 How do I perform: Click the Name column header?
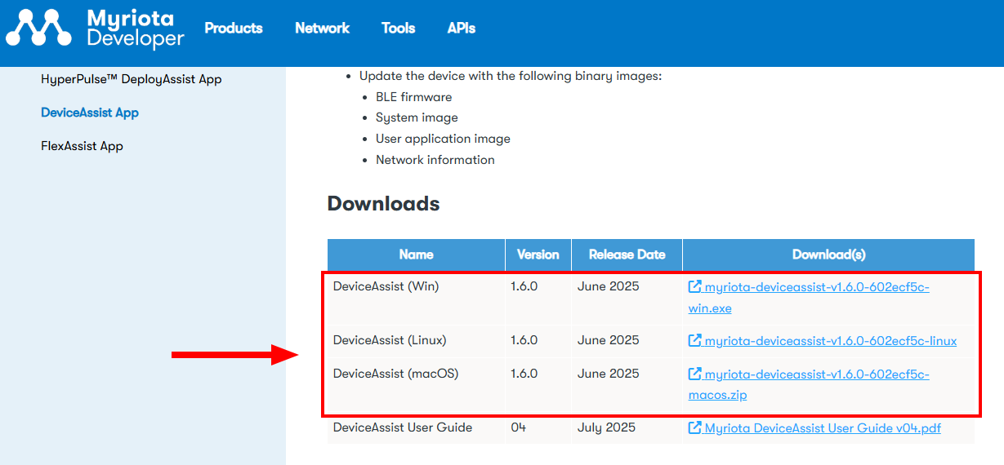pyautogui.click(x=417, y=255)
